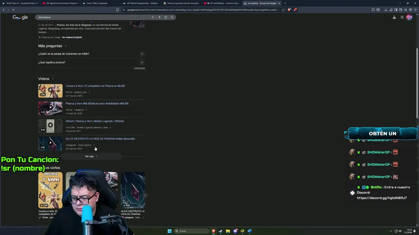Screen dimensions: 419x235
Task: Expand '¿Qué significa pharsa?' question
Action: coord(91,62)
